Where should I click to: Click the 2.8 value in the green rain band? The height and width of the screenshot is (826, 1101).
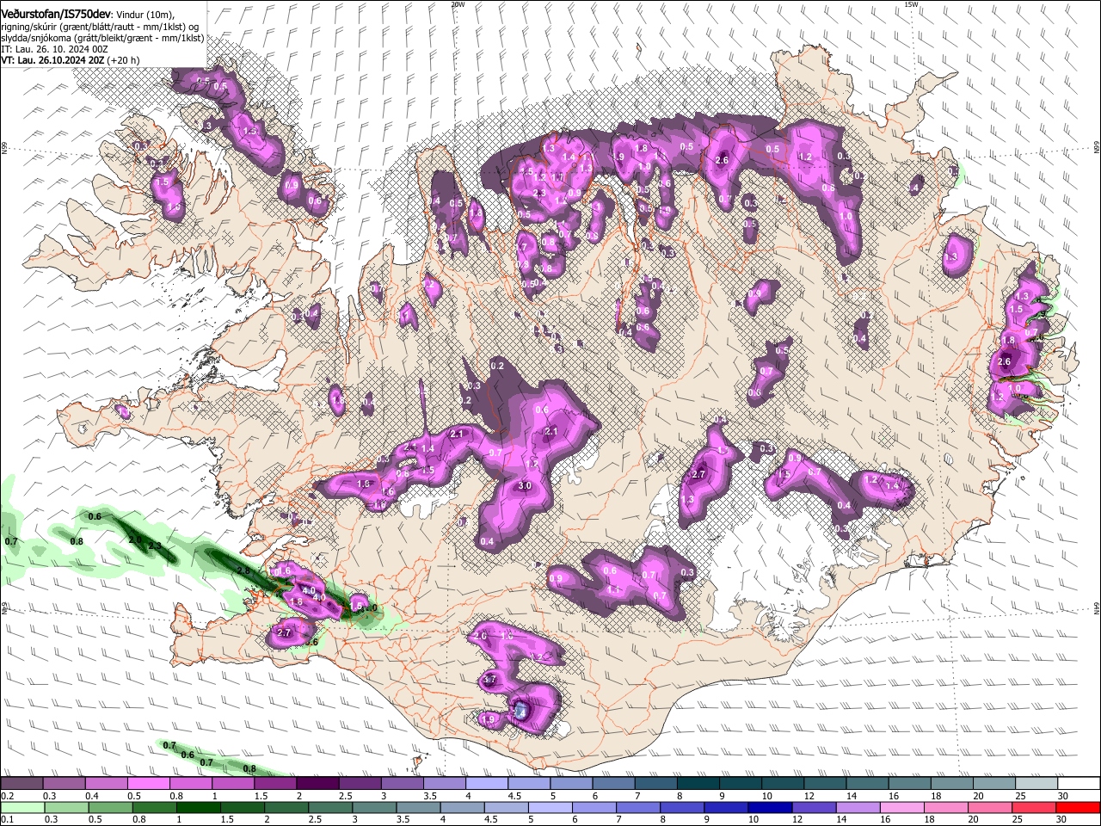tap(243, 571)
